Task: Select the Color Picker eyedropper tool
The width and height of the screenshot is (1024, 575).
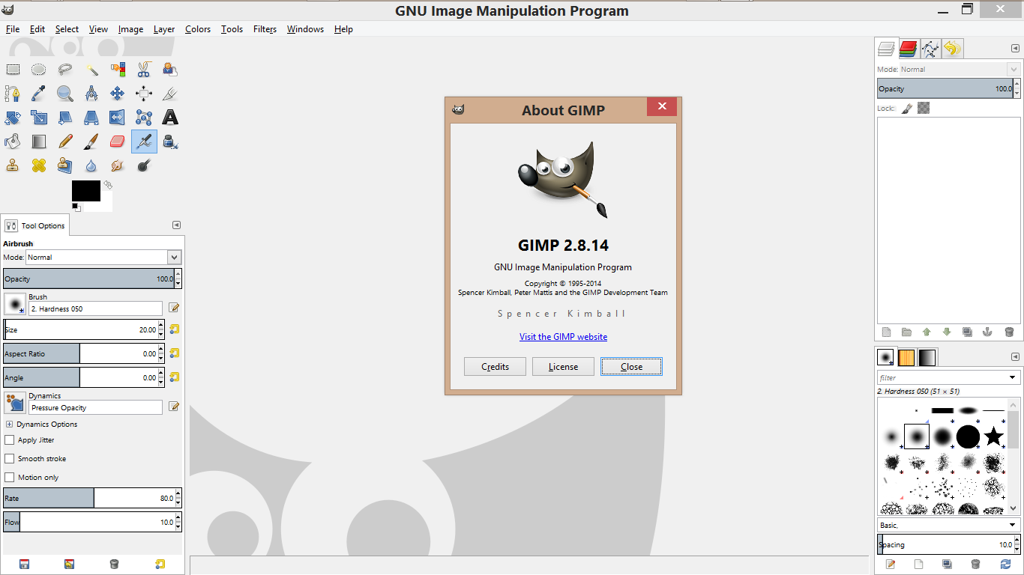Action: tap(39, 94)
